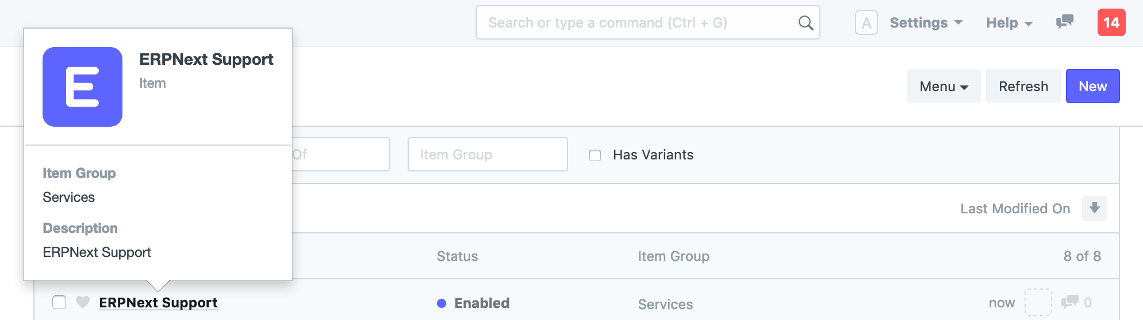Click the user avatar letter A

866,23
